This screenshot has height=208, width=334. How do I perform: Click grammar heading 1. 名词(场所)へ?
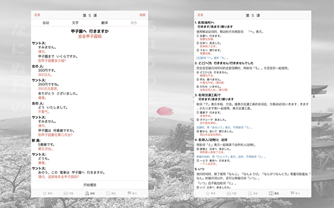(204, 23)
